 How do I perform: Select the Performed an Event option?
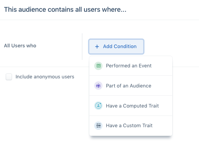[131, 66]
